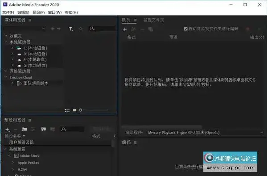This screenshot has width=268, height=176.
Task: Open the queue panel menu icon
Action: [x=135, y=20]
